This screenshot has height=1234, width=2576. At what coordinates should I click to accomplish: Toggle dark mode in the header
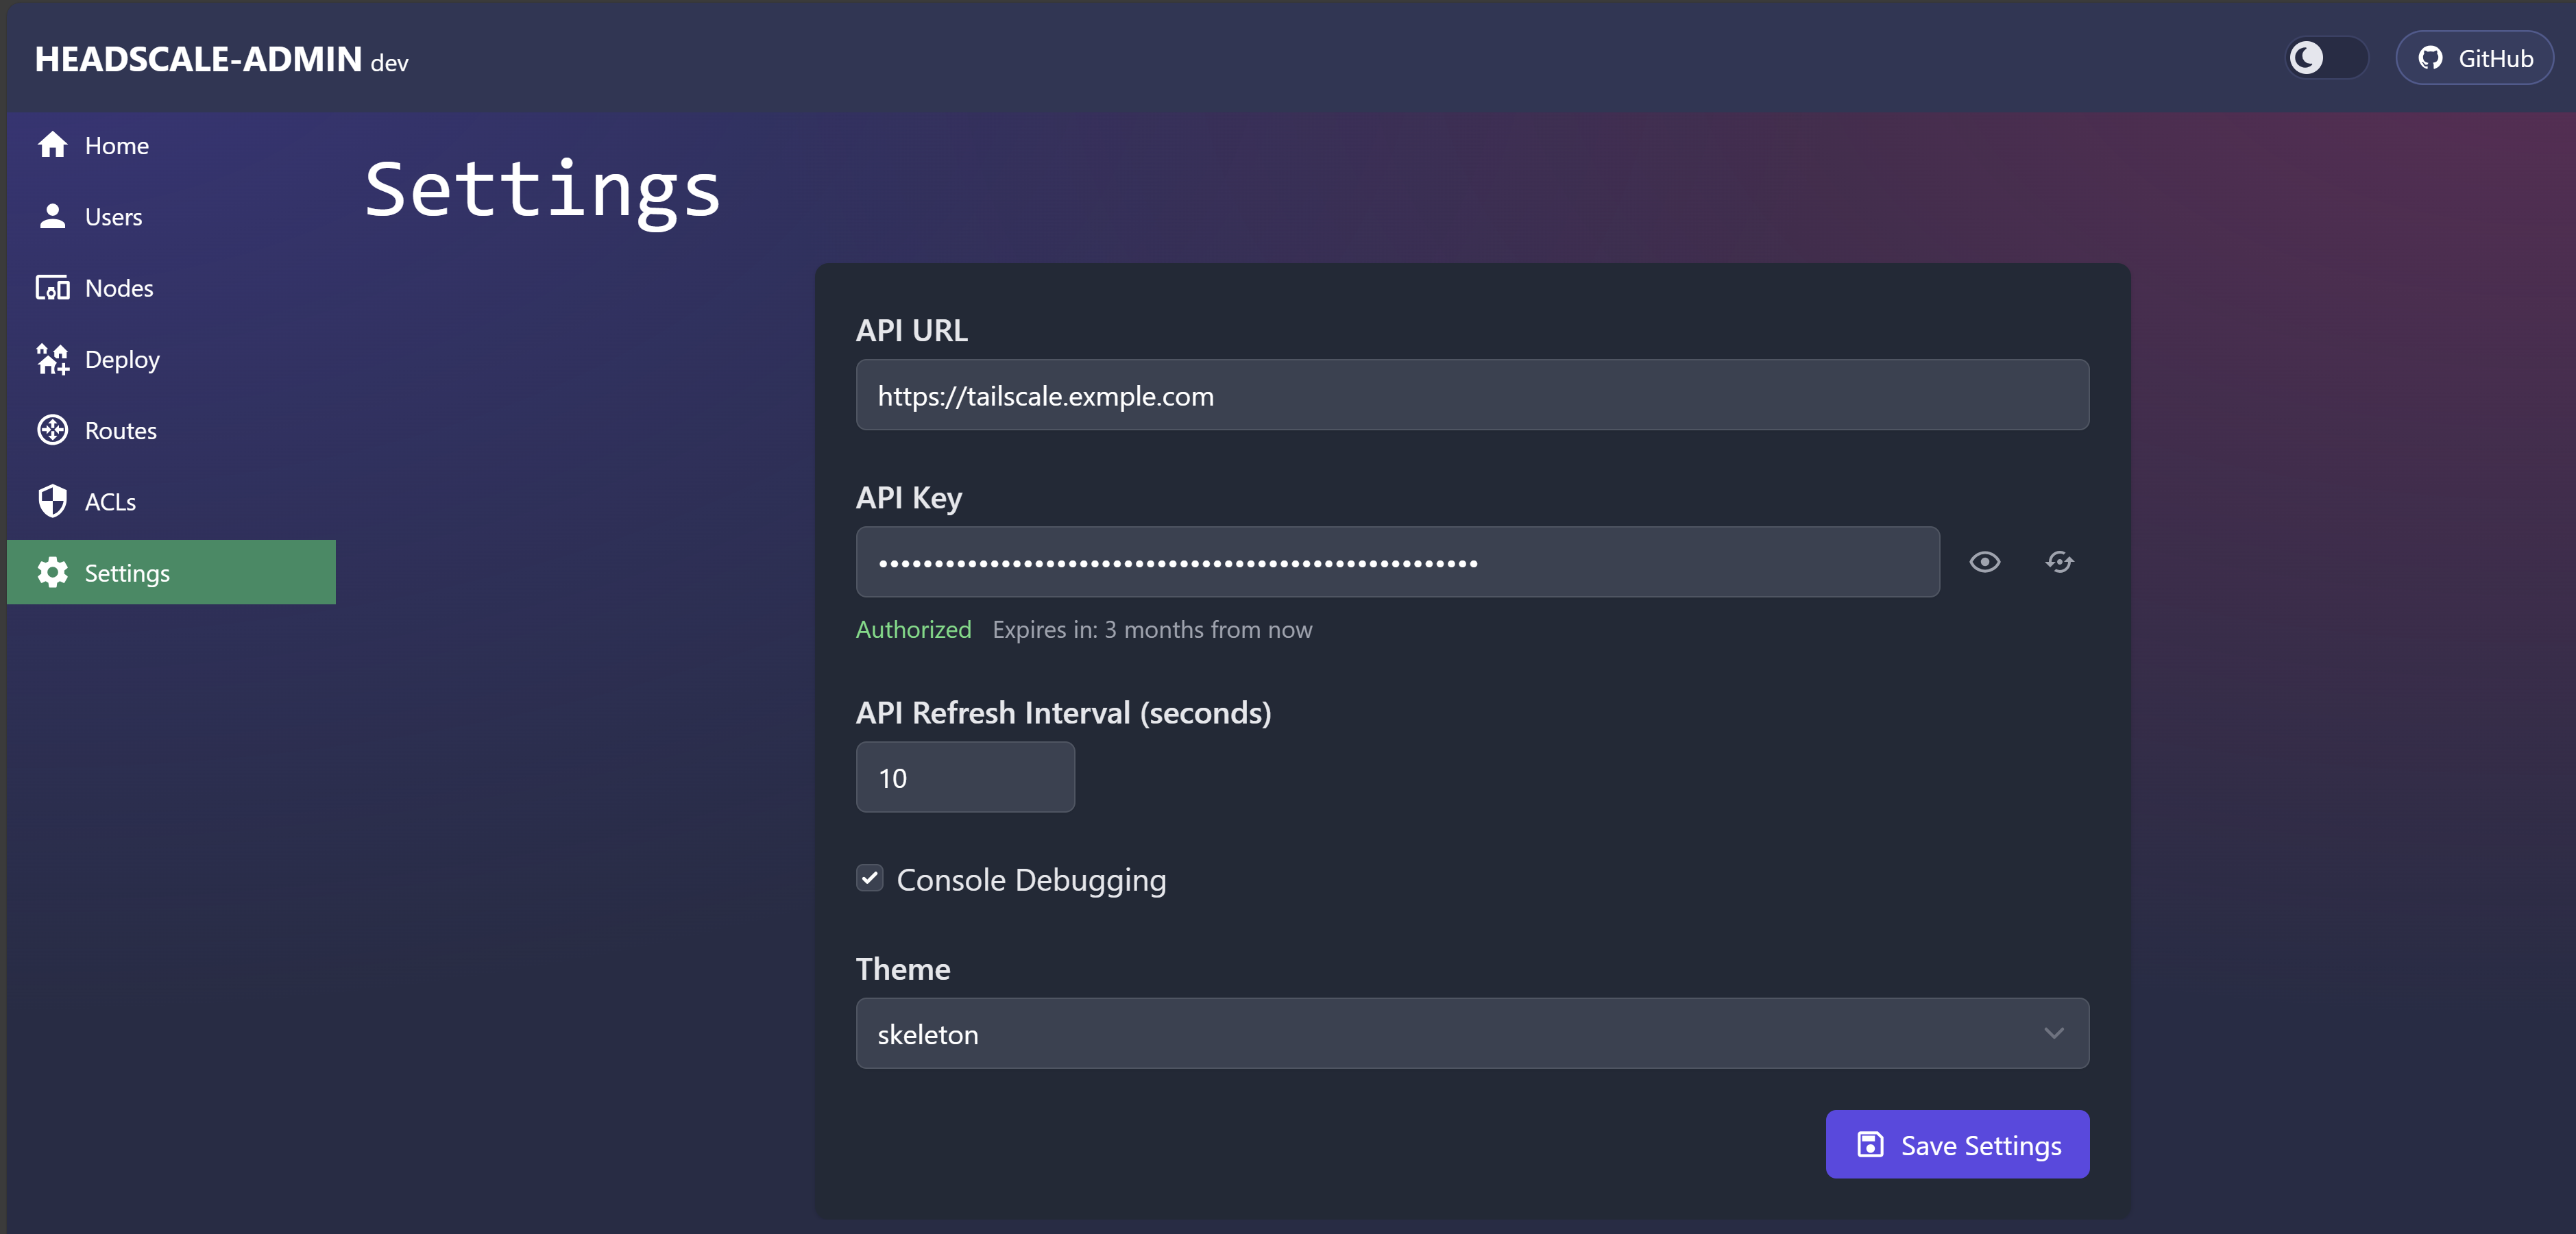tap(2324, 58)
